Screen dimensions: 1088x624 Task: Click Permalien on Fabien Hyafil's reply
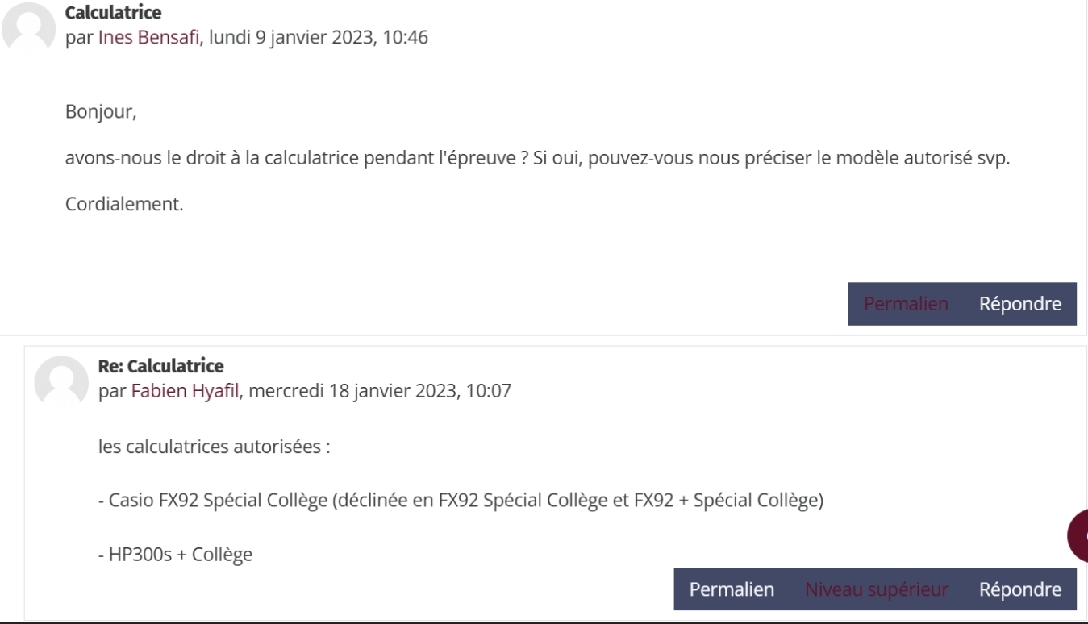click(732, 589)
